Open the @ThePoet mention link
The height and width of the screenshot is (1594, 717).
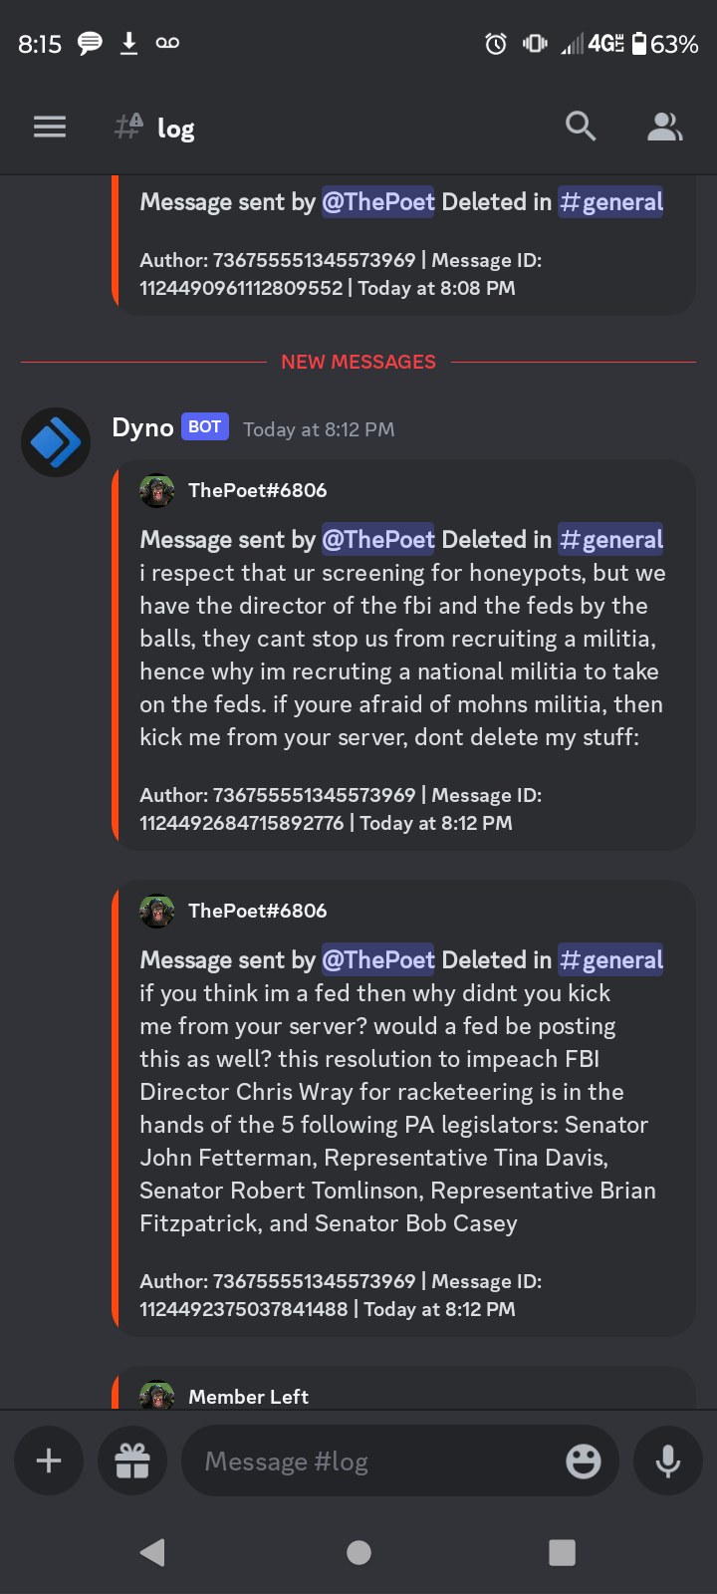[x=378, y=538]
